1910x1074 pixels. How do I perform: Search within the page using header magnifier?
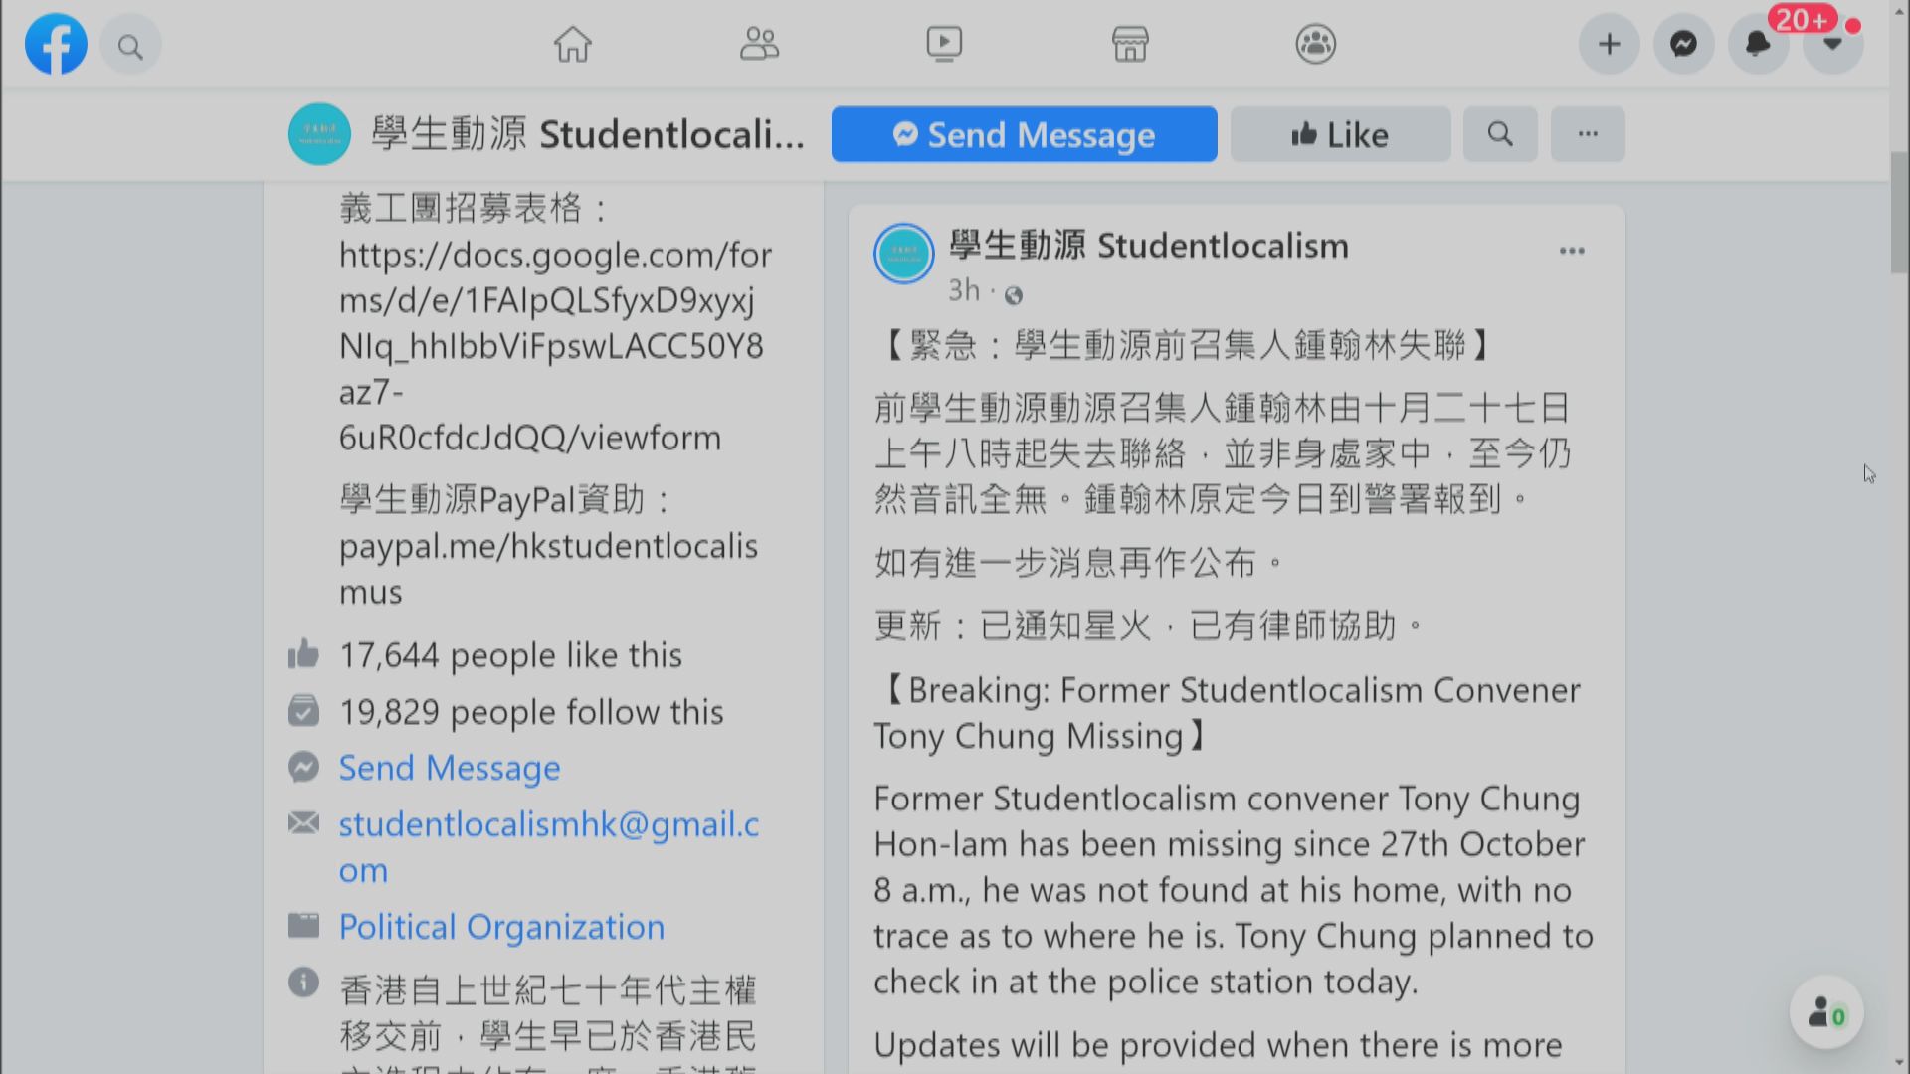point(1500,134)
